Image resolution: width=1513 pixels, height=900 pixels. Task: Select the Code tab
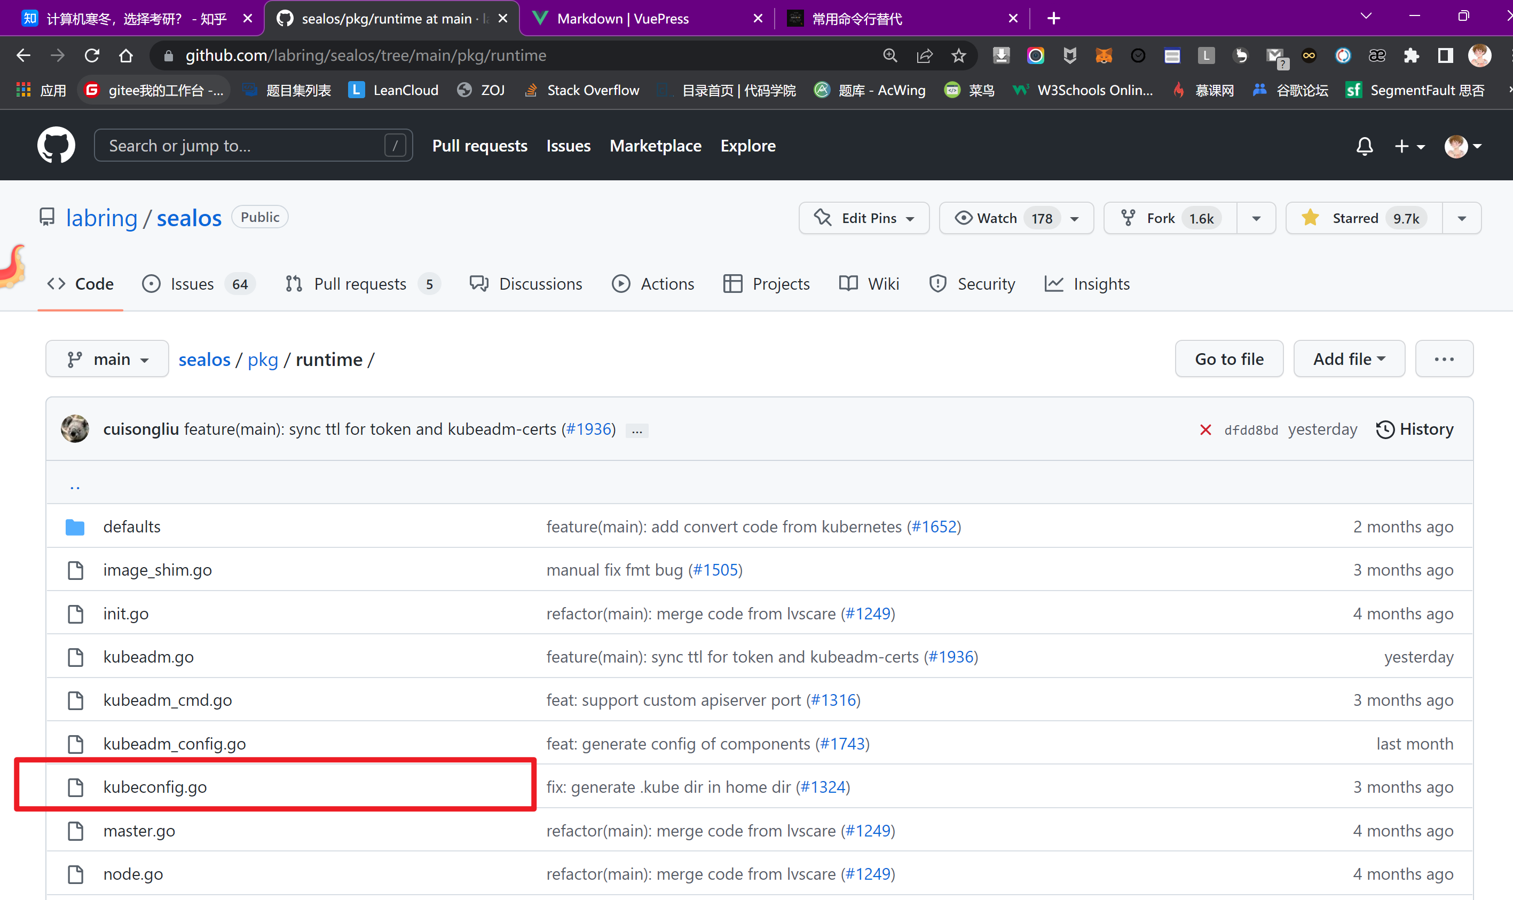click(81, 284)
